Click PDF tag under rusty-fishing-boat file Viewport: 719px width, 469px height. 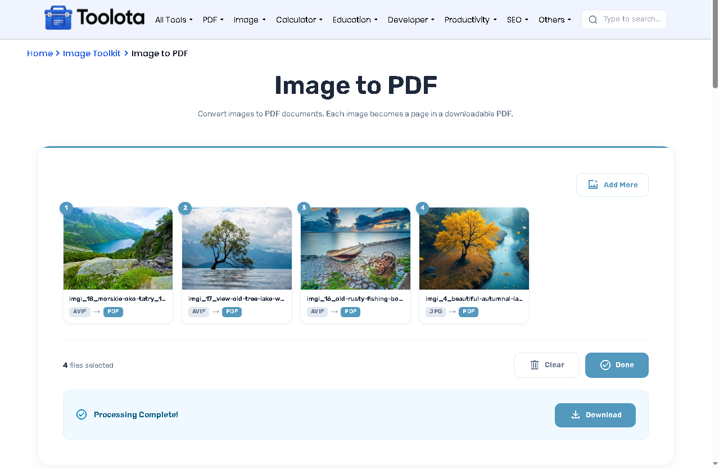pyautogui.click(x=350, y=312)
